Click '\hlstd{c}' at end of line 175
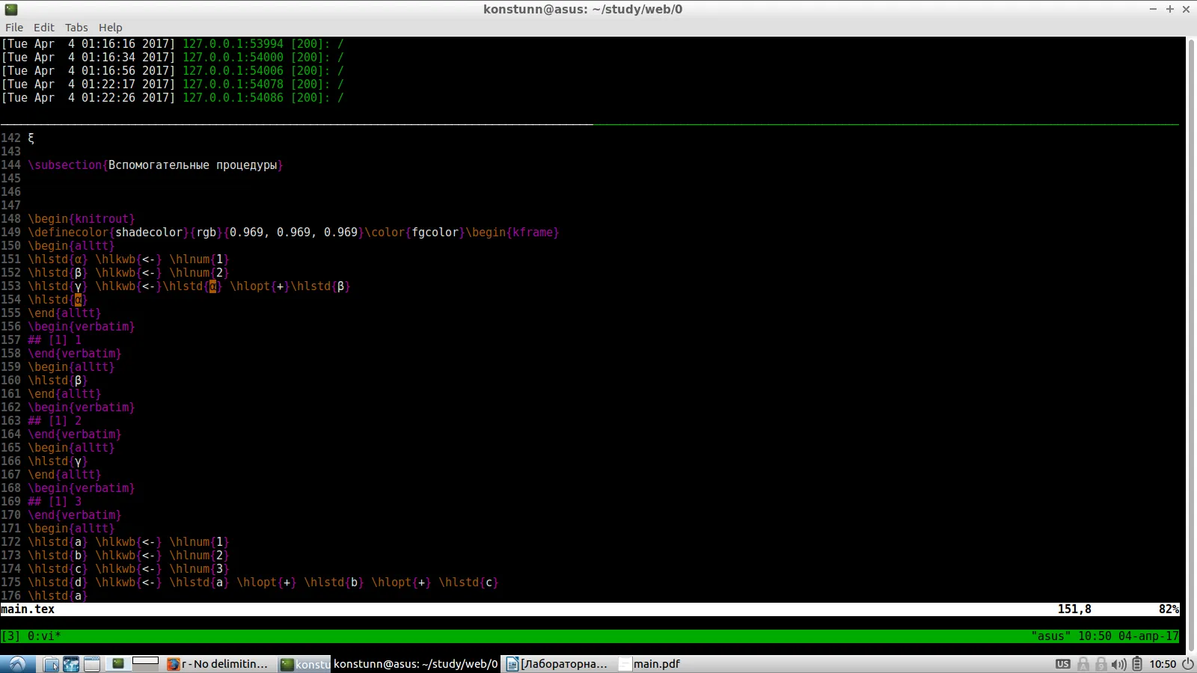1197x673 pixels. [469, 583]
